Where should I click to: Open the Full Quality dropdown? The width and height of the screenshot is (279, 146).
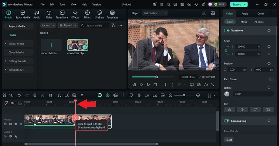(155, 13)
